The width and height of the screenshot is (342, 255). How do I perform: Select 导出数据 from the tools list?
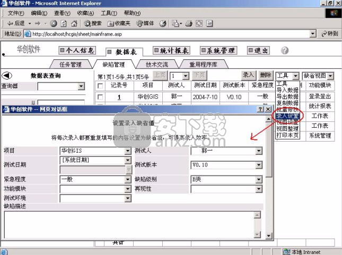coord(287,96)
